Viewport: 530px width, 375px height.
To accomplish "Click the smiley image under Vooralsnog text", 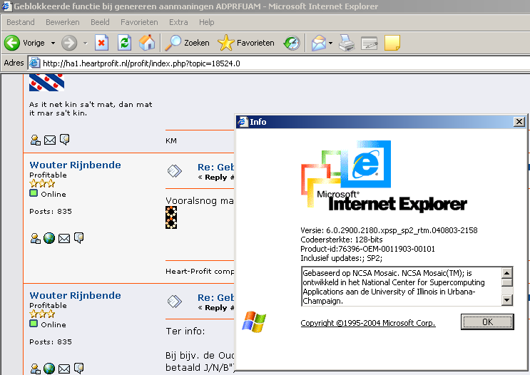I will click(171, 217).
